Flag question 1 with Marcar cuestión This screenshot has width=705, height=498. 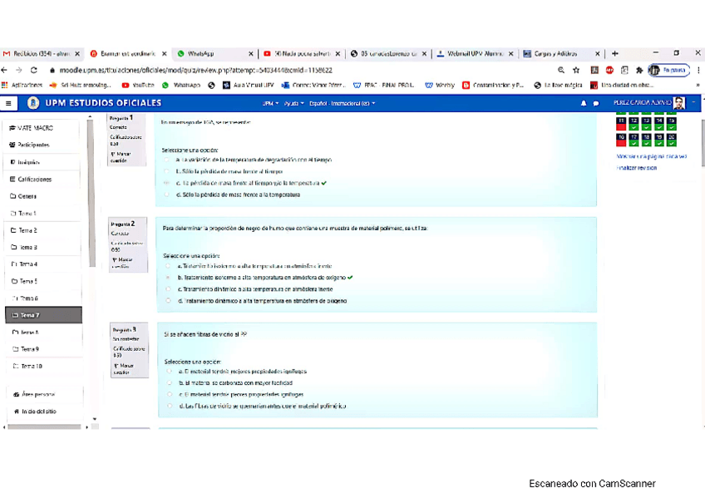[121, 156]
